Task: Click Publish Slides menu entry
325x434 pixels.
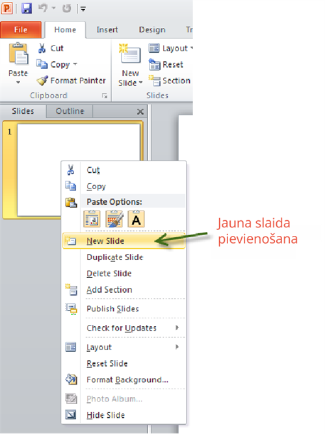Action: (x=123, y=309)
